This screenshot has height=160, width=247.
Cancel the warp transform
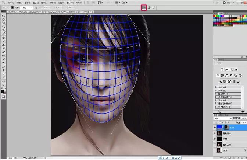[x=149, y=8]
